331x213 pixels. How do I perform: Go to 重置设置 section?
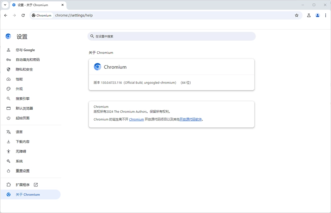[30, 171]
